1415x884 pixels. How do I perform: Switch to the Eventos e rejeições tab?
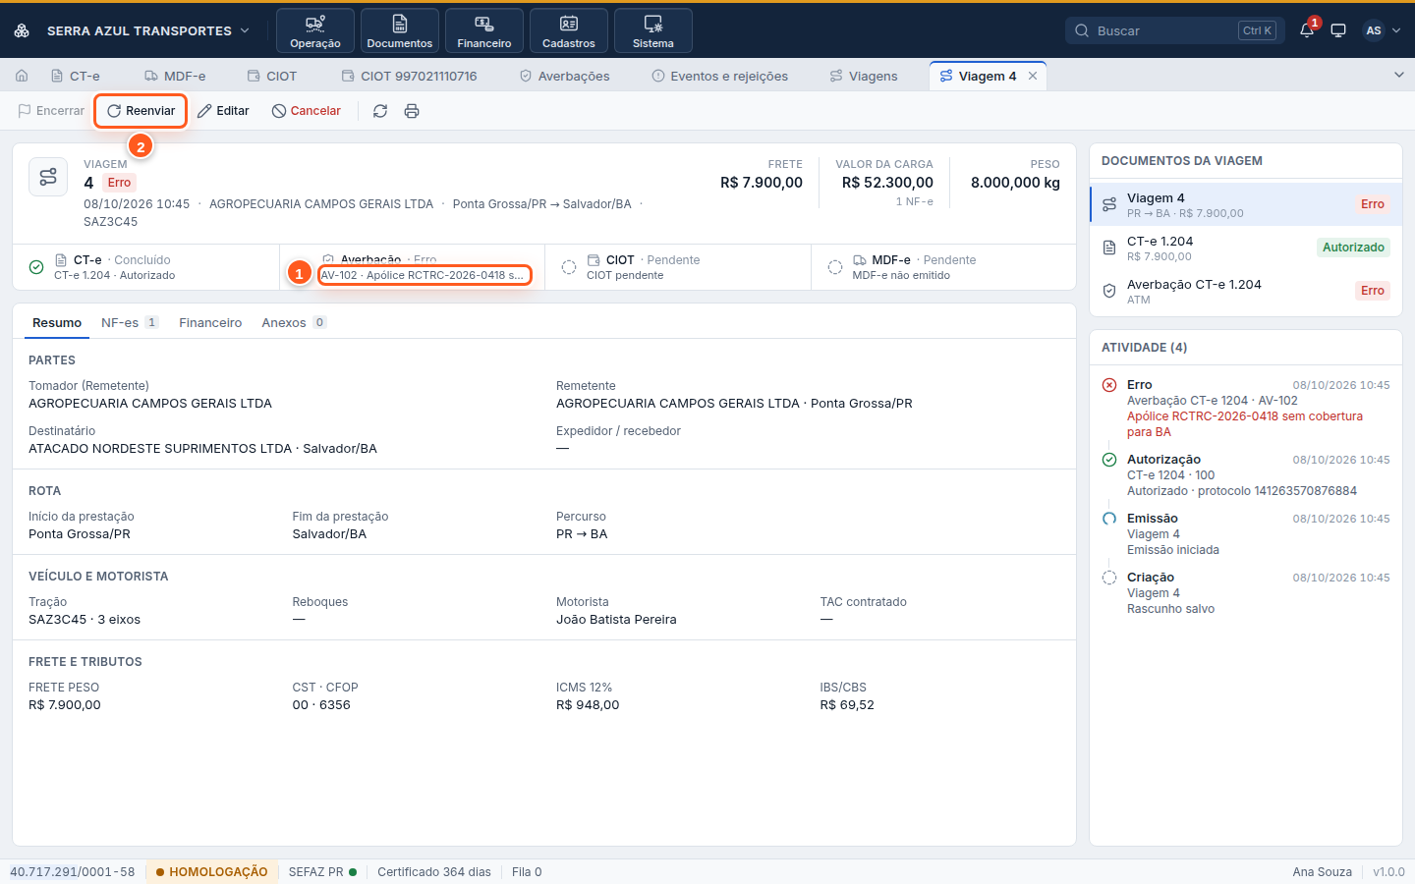click(720, 76)
